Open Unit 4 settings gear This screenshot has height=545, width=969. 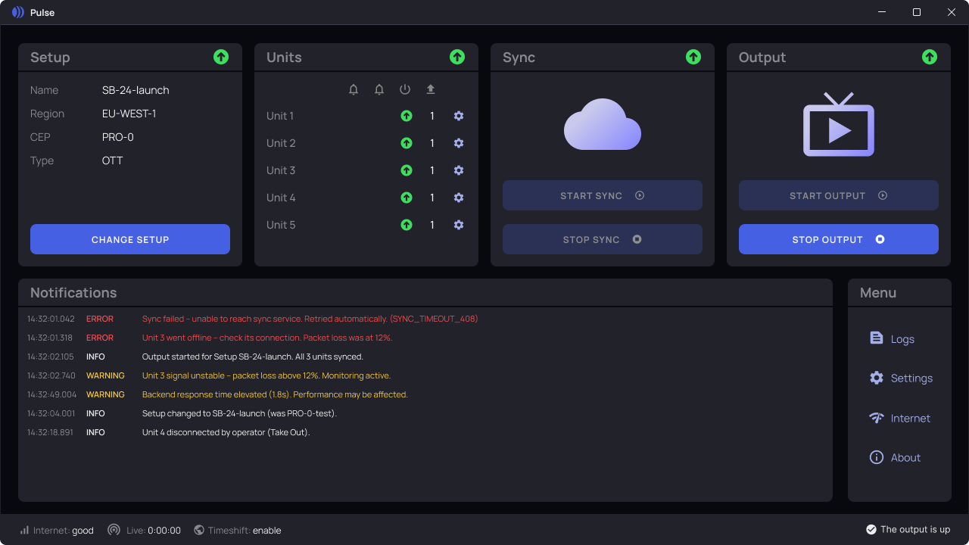pos(459,198)
